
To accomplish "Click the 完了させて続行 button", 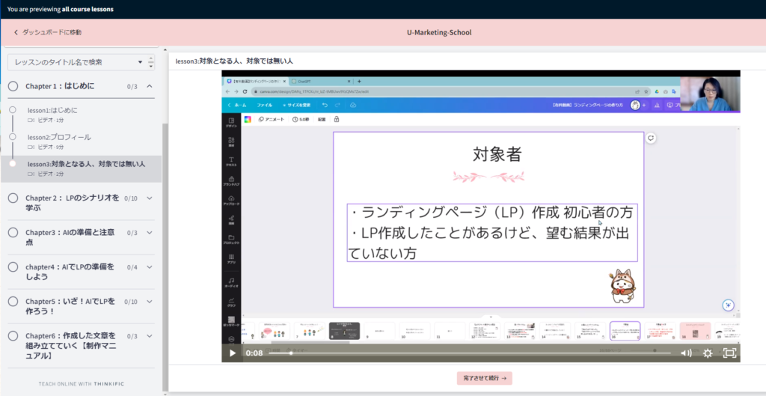I will pos(484,379).
